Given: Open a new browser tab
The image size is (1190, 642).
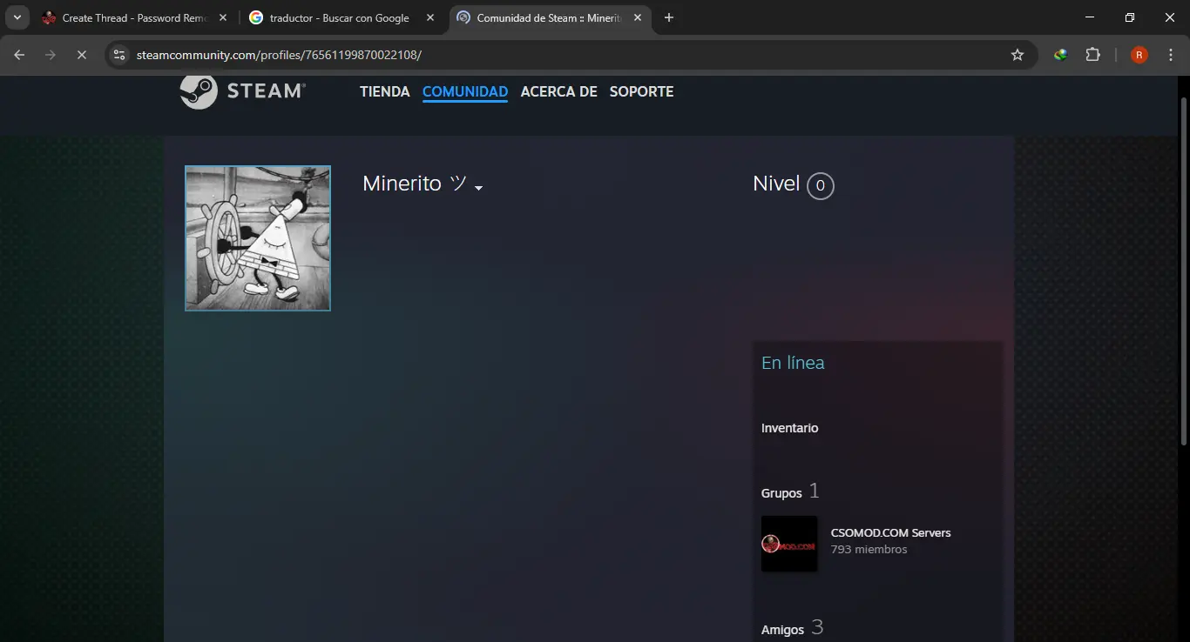Looking at the screenshot, I should point(668,17).
